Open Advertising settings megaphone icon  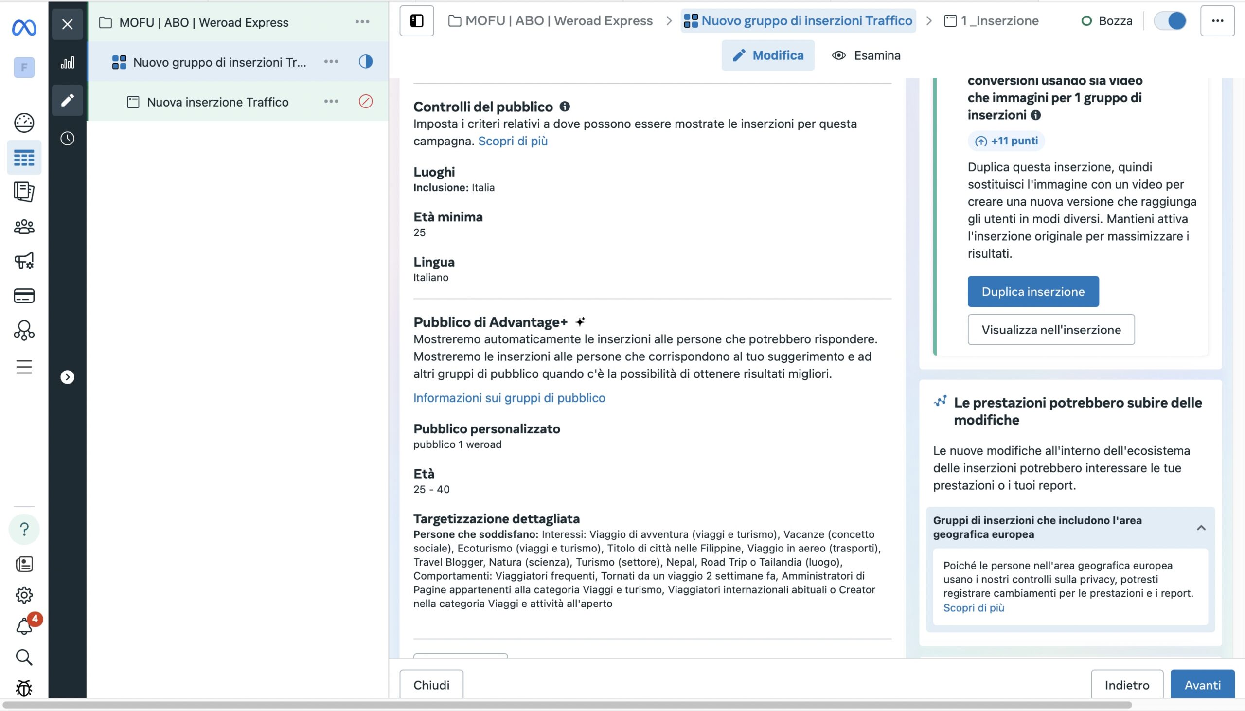tap(24, 261)
